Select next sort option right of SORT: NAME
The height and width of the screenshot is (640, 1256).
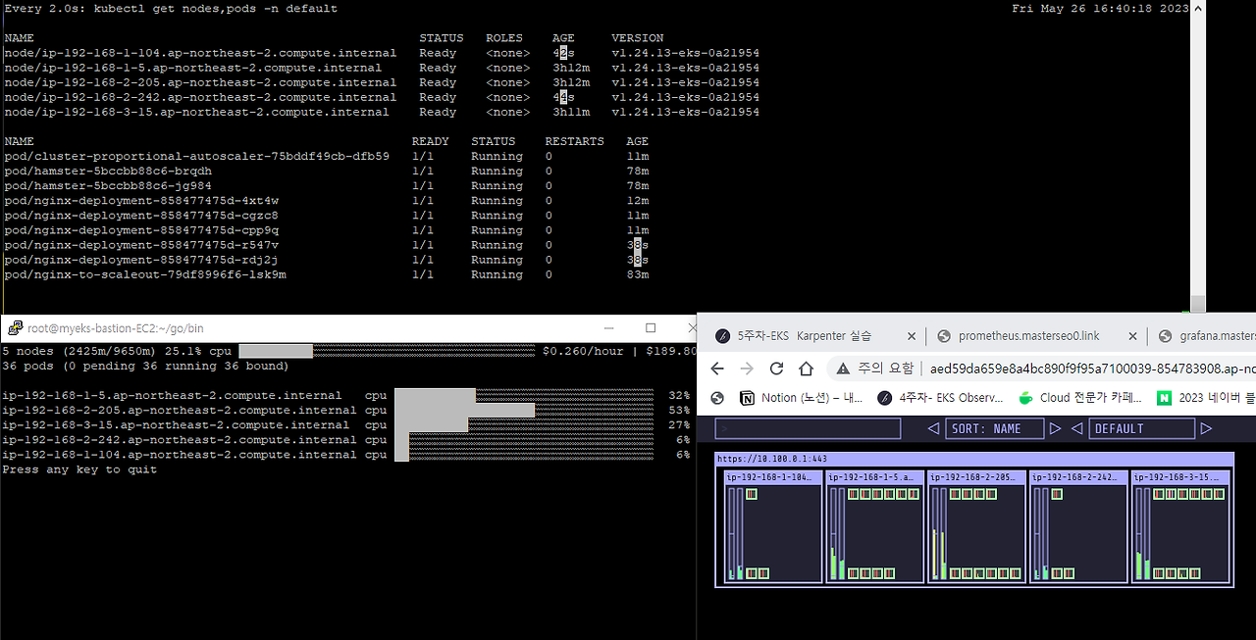[x=1056, y=428]
